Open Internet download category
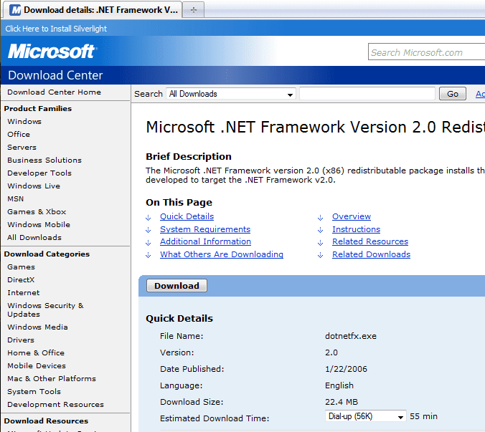Viewport: 485px width, 432px height. click(24, 293)
